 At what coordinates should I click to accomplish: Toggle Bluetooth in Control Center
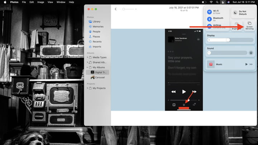210,19
